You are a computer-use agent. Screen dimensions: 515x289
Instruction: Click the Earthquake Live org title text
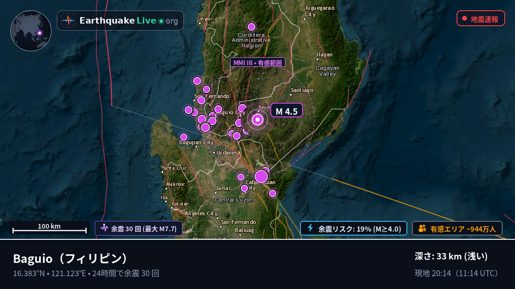129,21
